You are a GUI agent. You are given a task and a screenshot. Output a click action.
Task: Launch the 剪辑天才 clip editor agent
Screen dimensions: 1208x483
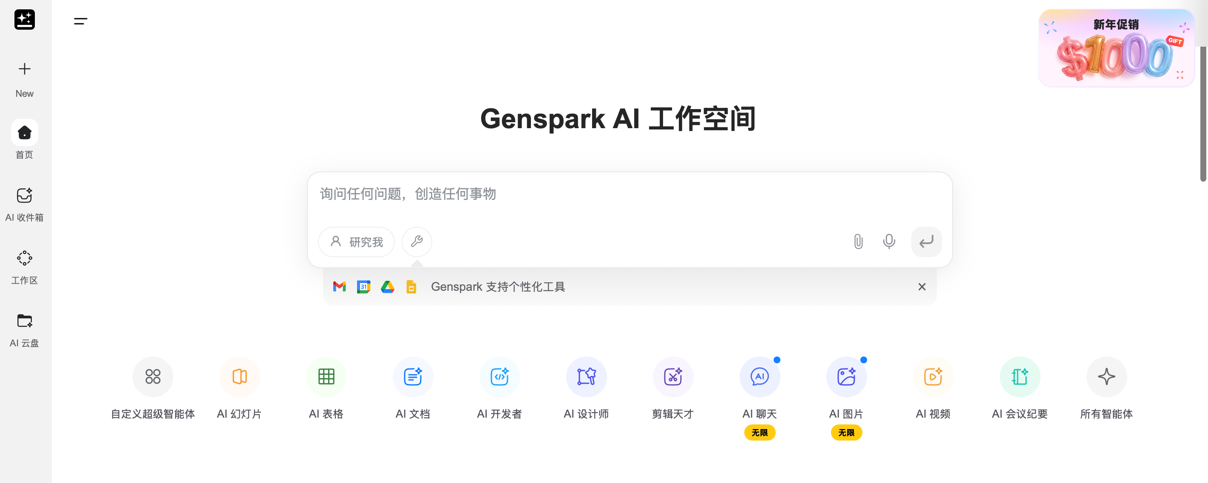(x=673, y=376)
